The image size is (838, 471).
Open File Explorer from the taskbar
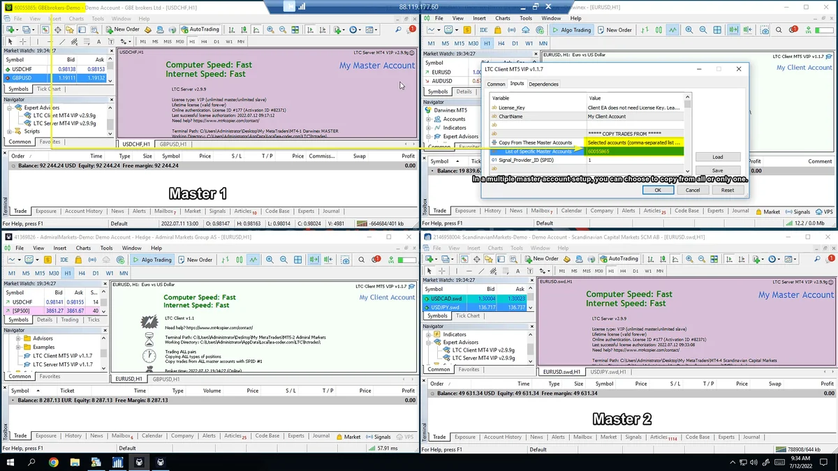pos(76,462)
